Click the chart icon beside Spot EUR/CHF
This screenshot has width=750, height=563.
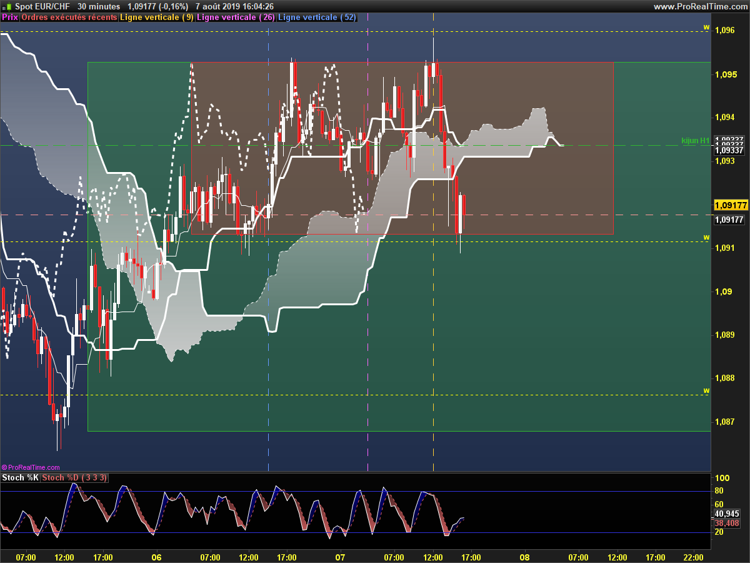(x=8, y=6)
